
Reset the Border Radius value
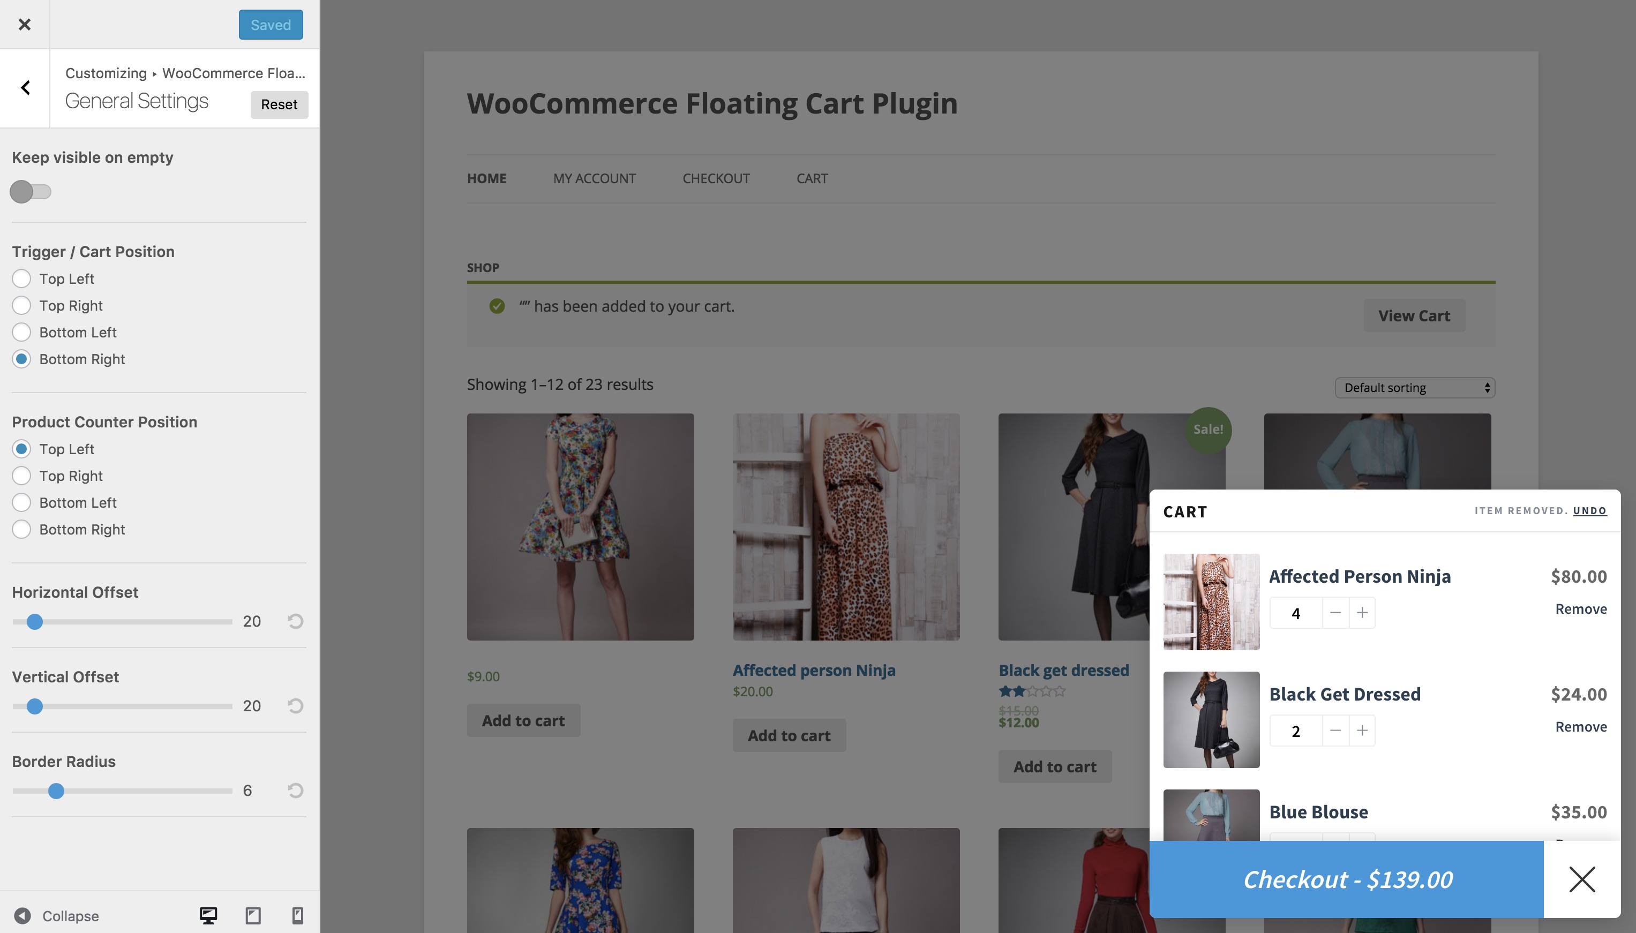[295, 789]
